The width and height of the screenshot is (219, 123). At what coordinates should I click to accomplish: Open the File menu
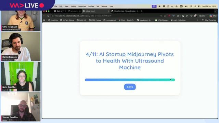[55, 6]
